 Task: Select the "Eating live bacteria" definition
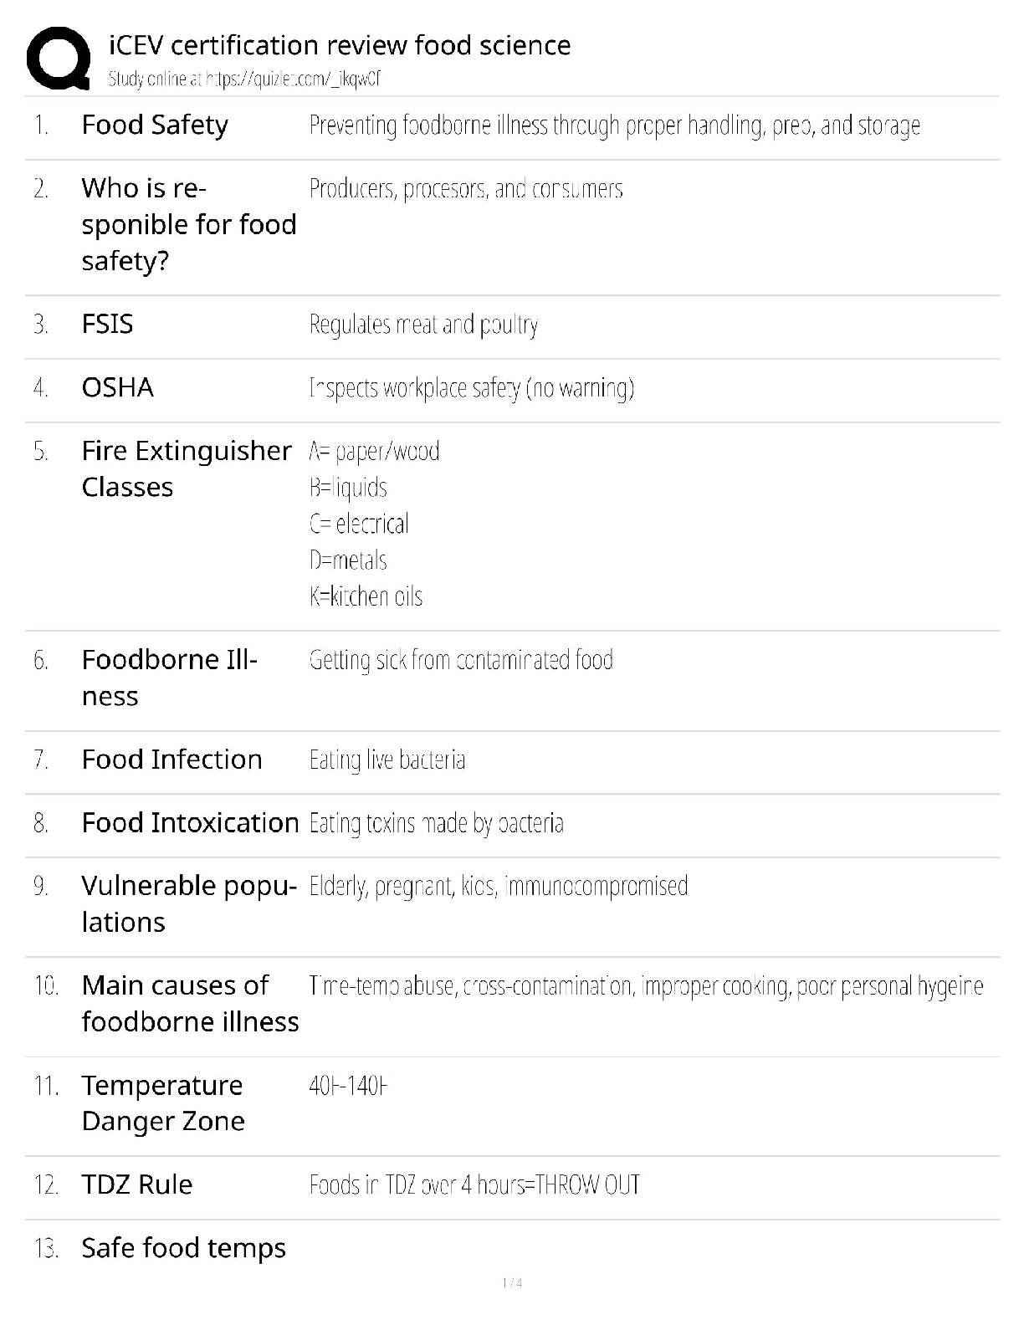coord(387,760)
